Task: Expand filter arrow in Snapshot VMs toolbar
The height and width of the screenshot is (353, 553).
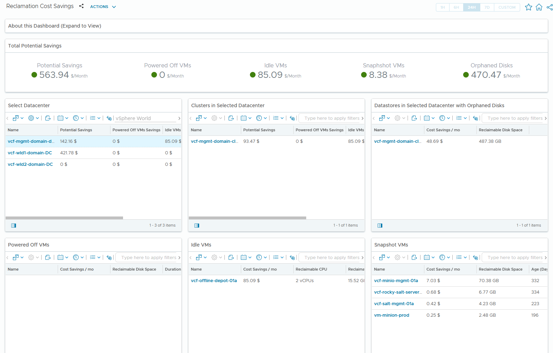Action: (546, 258)
